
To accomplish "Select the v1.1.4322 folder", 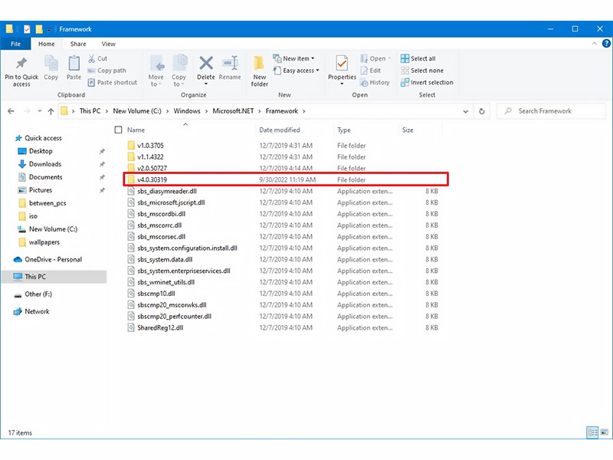I will point(150,157).
